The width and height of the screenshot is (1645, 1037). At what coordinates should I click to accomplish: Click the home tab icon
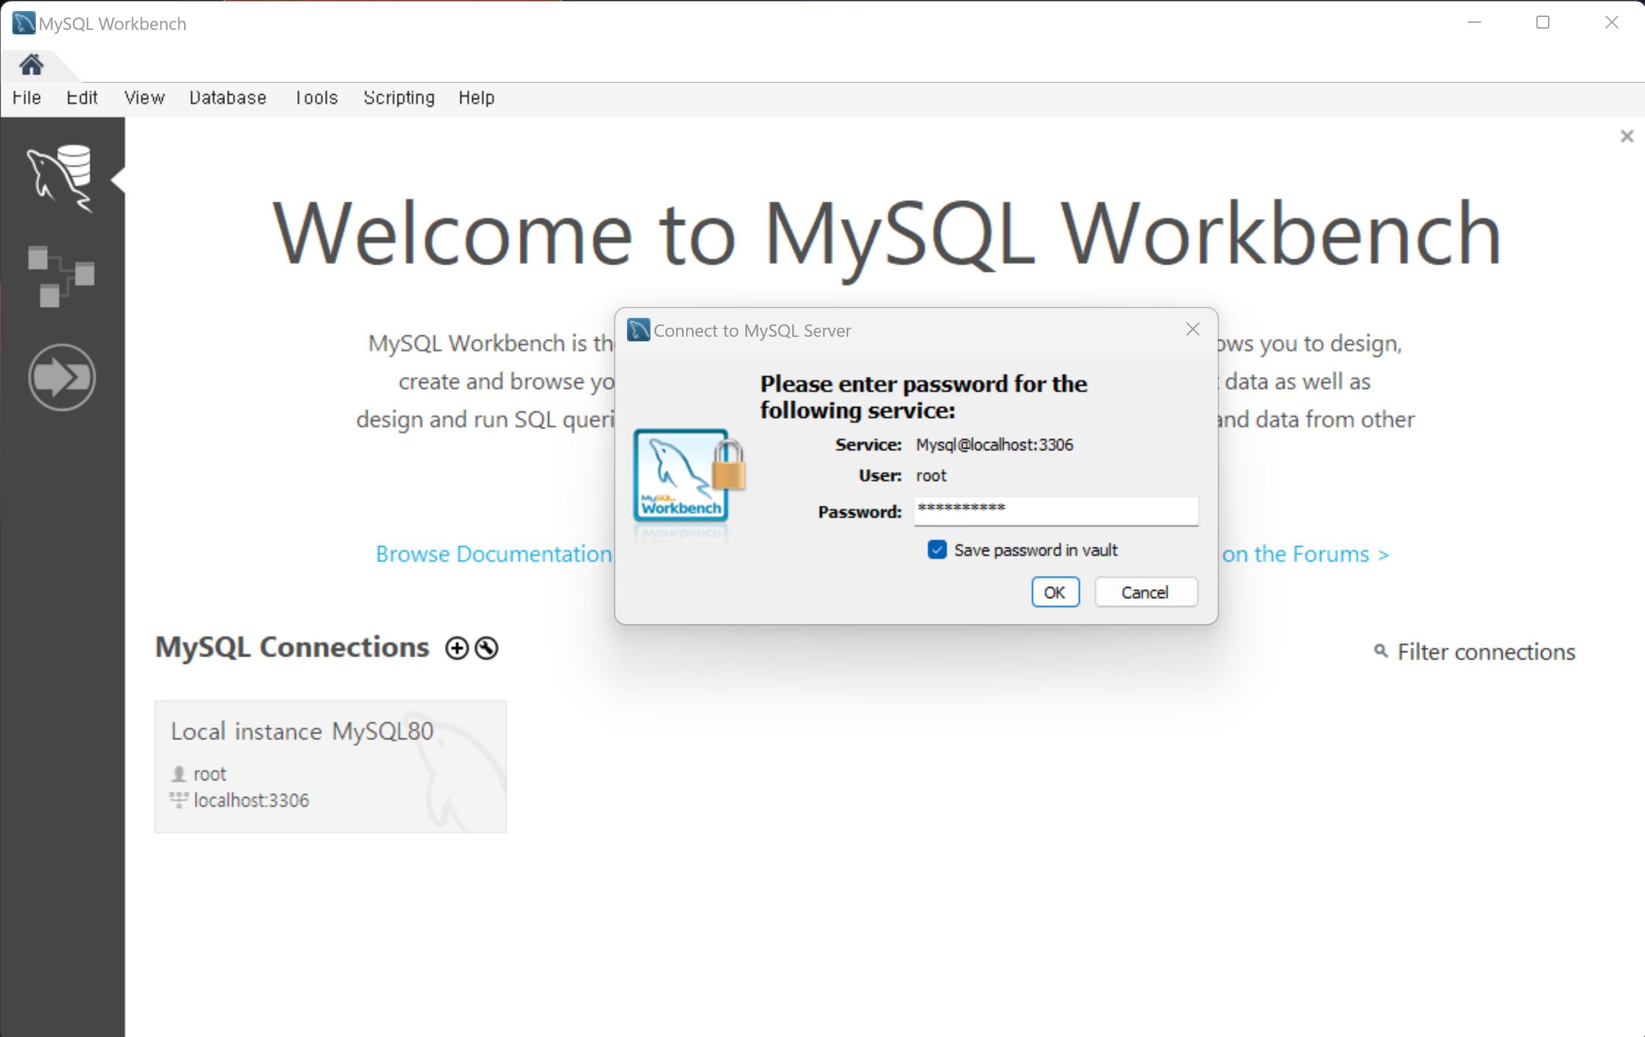pos(31,65)
